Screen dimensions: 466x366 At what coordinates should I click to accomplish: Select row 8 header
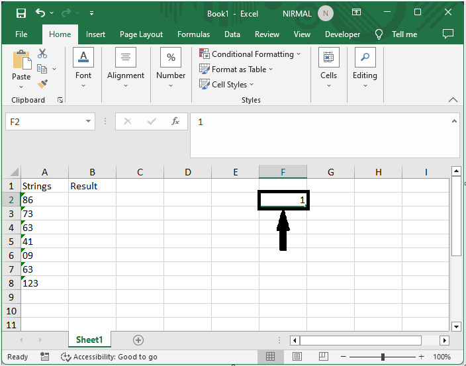pos(11,283)
